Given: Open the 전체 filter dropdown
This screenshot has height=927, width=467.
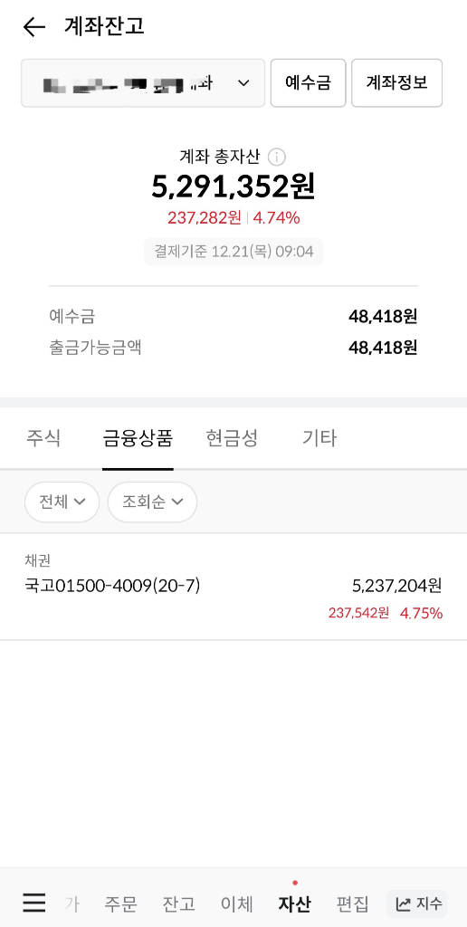Looking at the screenshot, I should point(62,502).
